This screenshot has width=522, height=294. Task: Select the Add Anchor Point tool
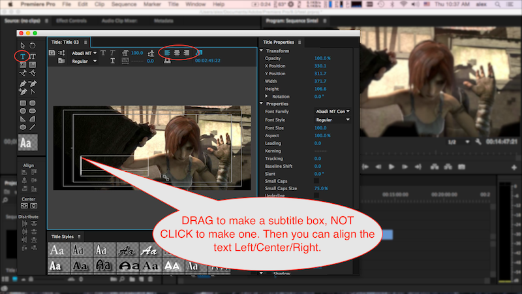click(23, 91)
